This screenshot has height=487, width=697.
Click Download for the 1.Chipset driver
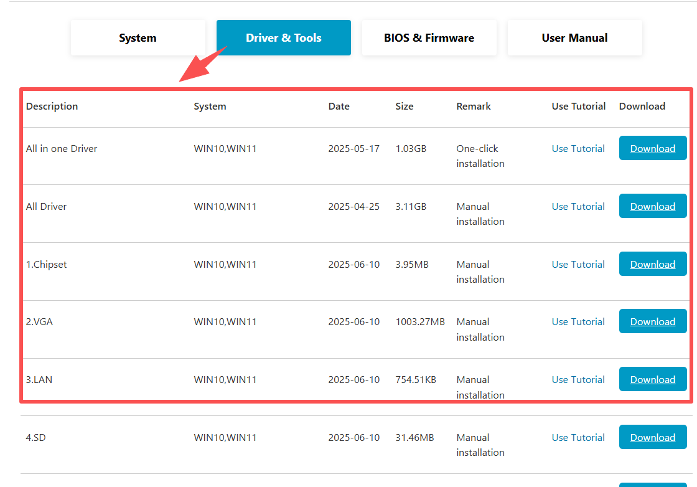click(x=652, y=264)
